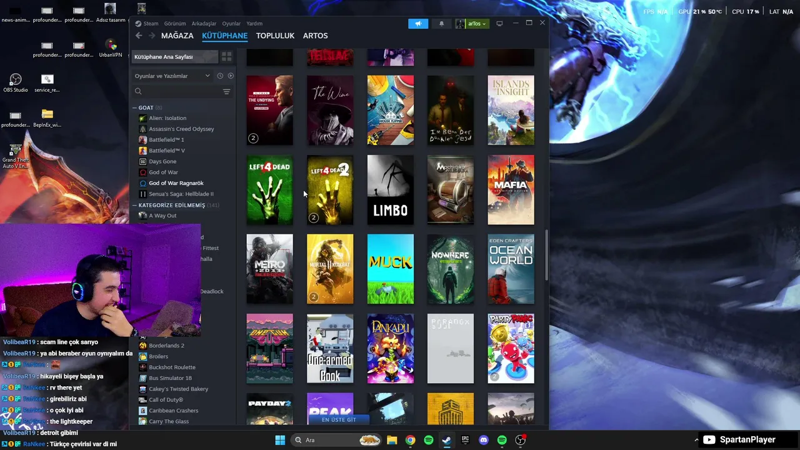Select God of War Ragnarök entry
Screen dimensions: 800x450
176,183
